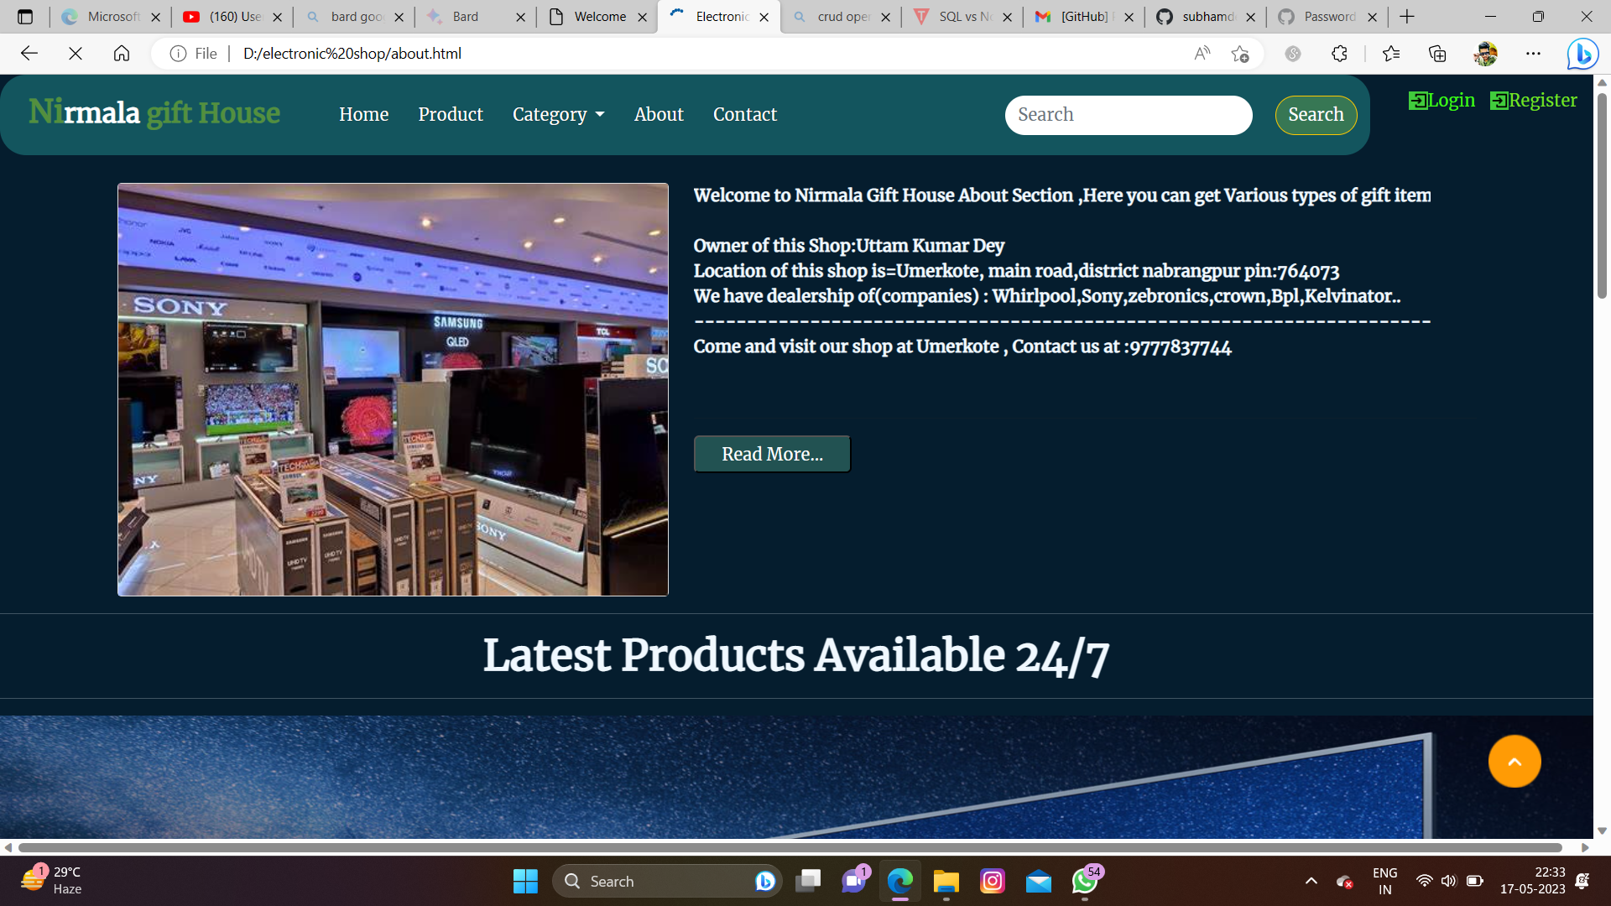1611x906 pixels.
Task: Click the shop showroom photo
Action: (393, 388)
